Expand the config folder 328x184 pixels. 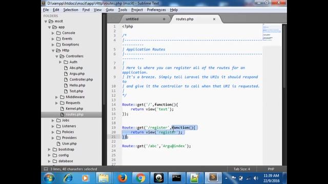[49, 155]
